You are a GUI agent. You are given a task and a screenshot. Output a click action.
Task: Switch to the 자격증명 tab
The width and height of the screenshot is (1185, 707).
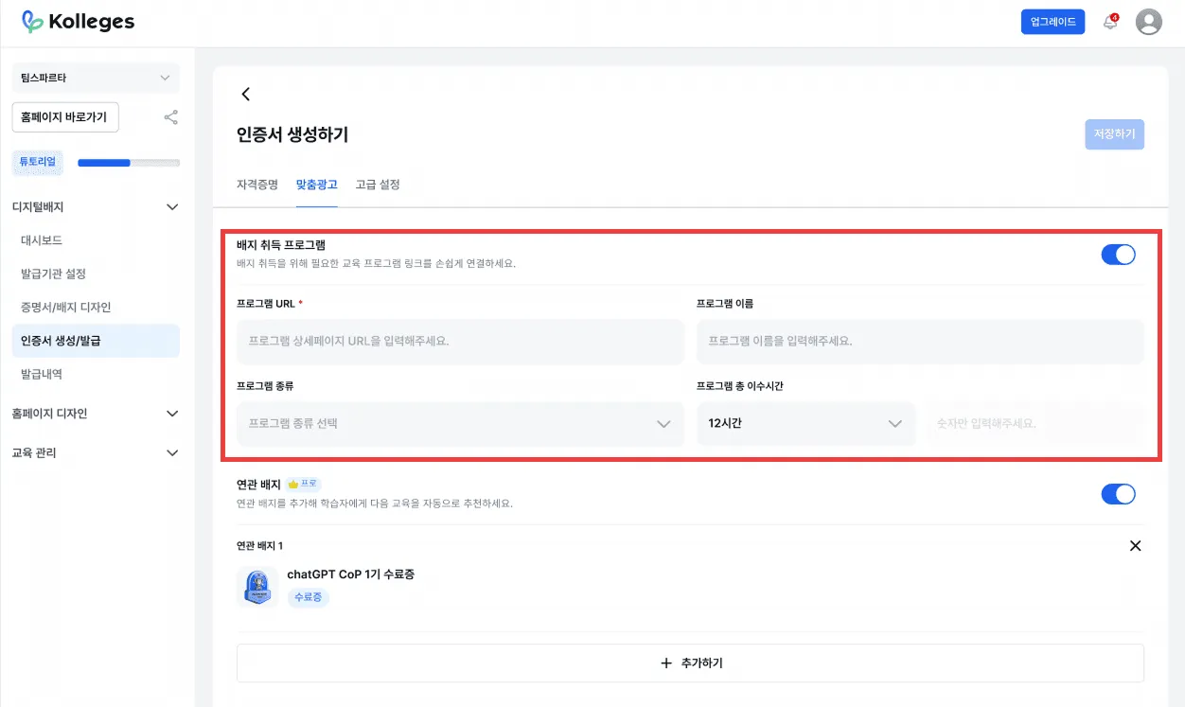257,185
